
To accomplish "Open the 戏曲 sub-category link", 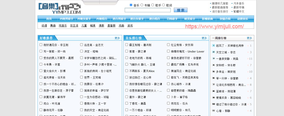I will (121, 26).
